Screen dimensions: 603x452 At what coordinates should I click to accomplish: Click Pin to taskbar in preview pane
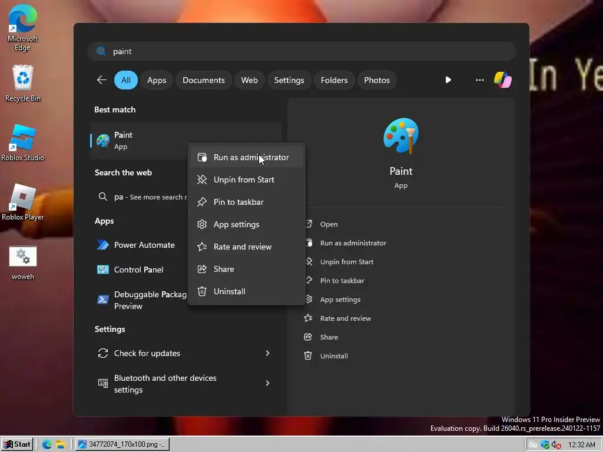(342, 281)
